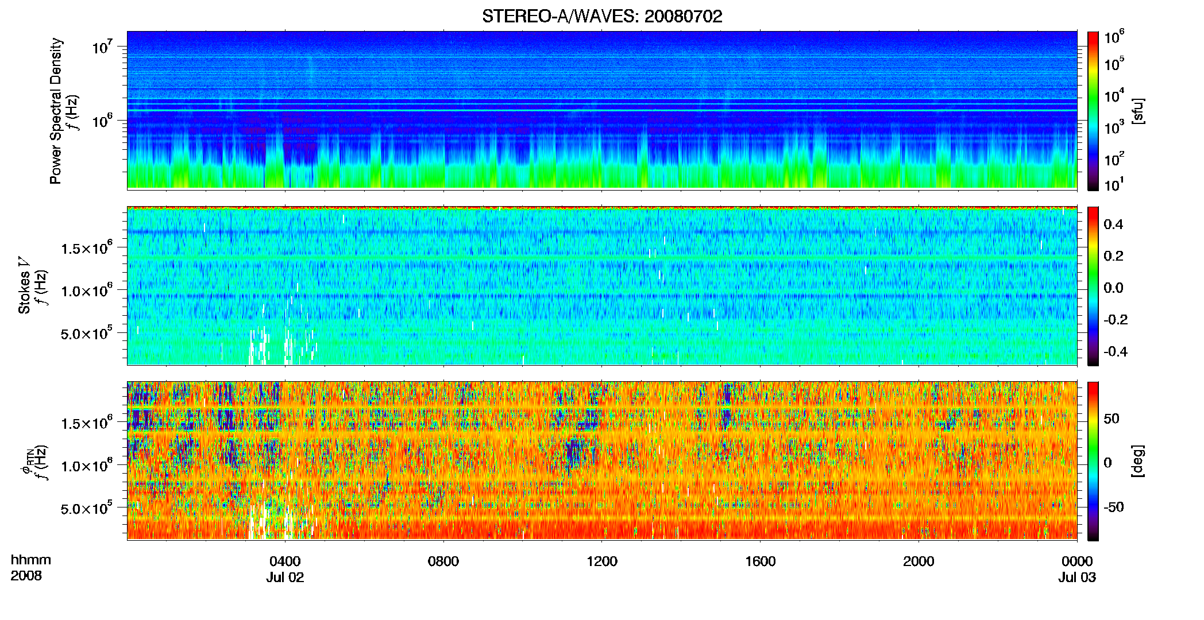Click the power spectral density spectrogram panel
Screen dimensions: 1204x620
click(602, 110)
